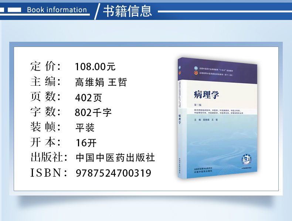
Task: Click the 开本 label
Action: pyautogui.click(x=45, y=142)
